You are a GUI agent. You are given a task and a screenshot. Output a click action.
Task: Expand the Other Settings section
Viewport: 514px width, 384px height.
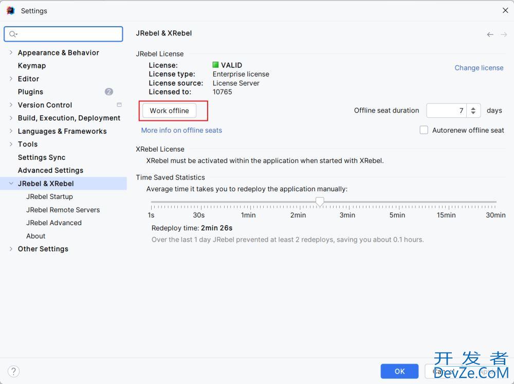pos(11,249)
